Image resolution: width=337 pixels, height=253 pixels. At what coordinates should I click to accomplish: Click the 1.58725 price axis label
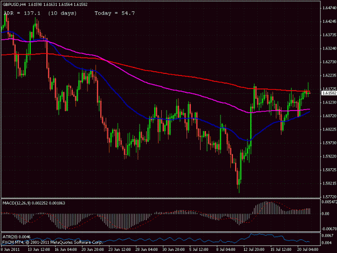coord(329,170)
